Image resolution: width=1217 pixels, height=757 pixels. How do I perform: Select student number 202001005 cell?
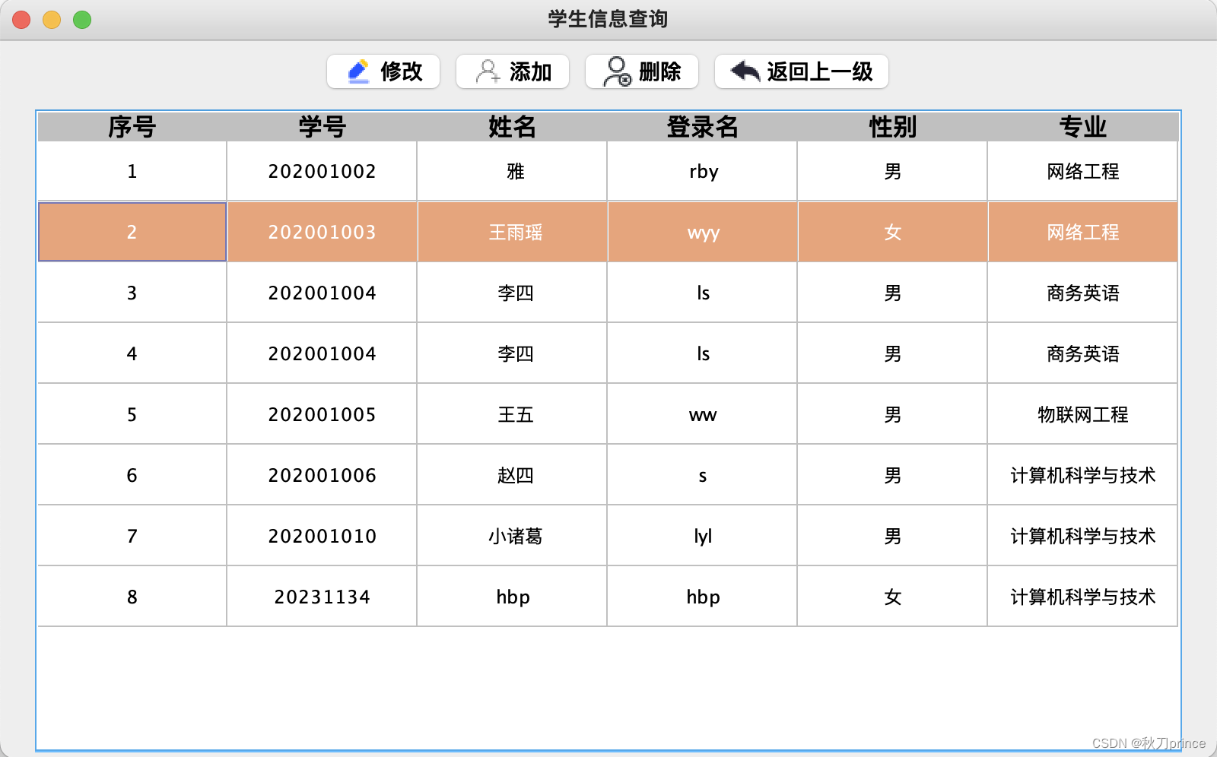(x=323, y=414)
